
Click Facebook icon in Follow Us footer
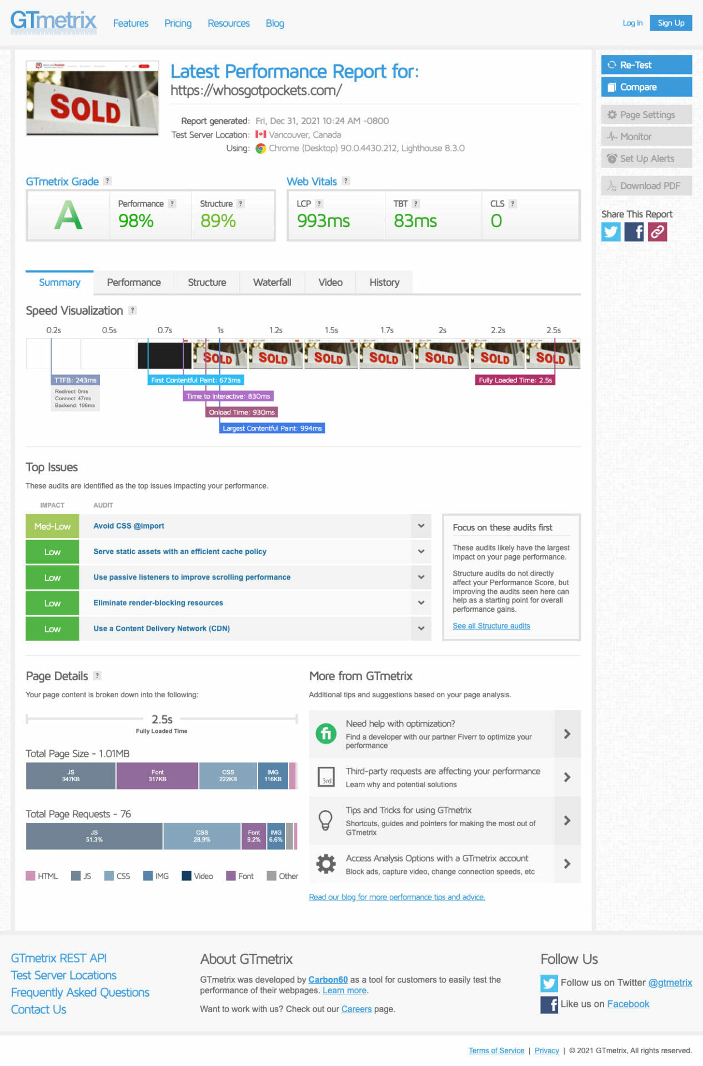click(549, 1004)
